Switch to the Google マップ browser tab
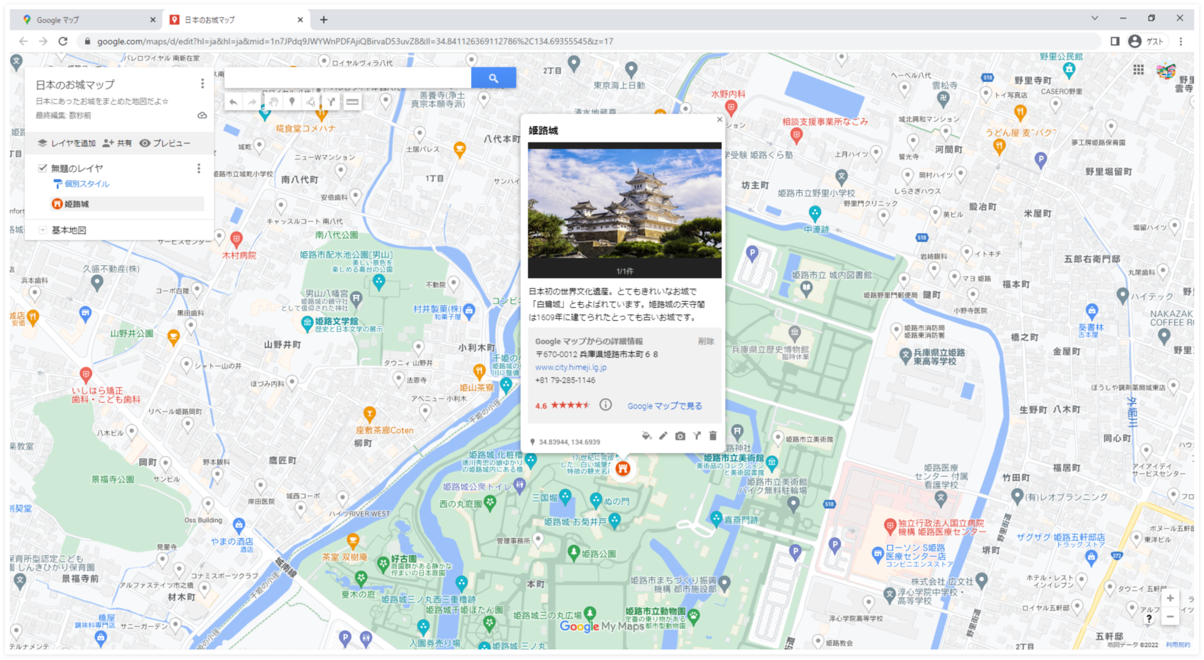The height and width of the screenshot is (660, 1204). click(88, 20)
